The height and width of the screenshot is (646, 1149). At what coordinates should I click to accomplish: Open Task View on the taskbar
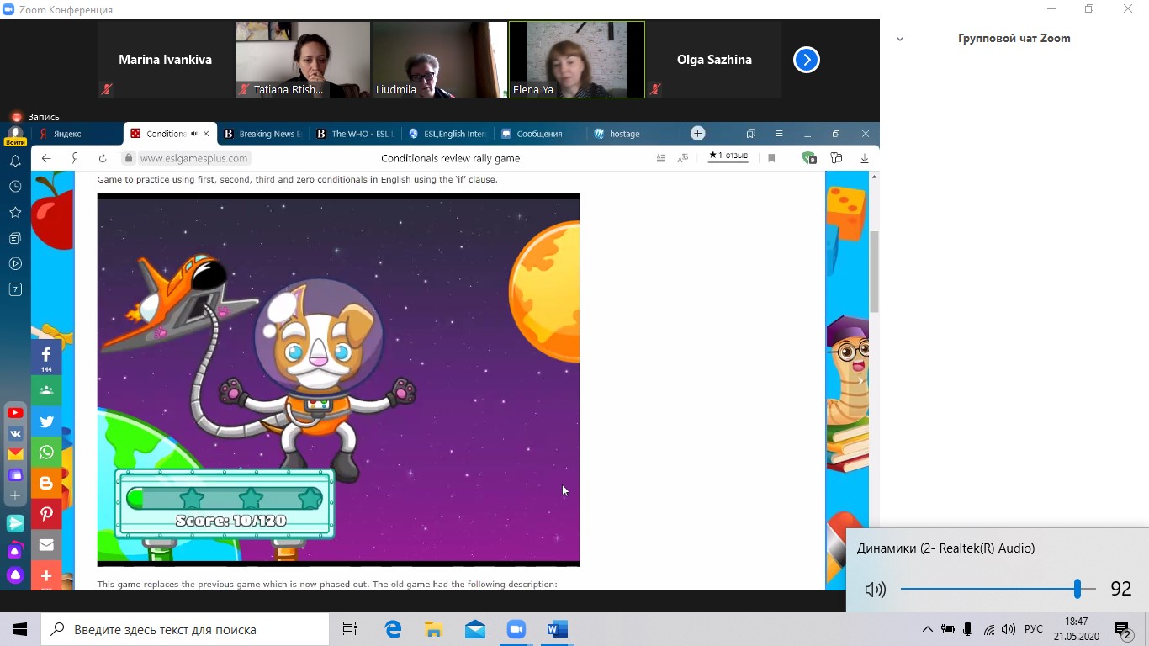coord(350,629)
